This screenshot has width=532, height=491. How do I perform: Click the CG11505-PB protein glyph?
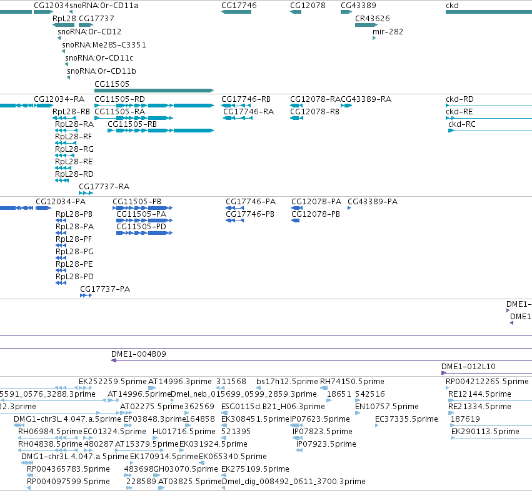pyautogui.click(x=143, y=208)
